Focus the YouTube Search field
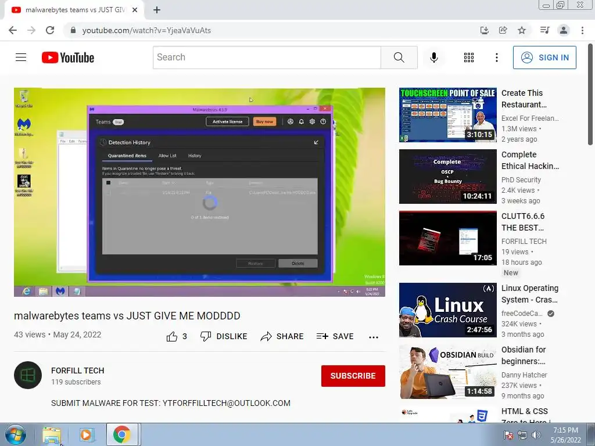The image size is (595, 446). [x=267, y=57]
